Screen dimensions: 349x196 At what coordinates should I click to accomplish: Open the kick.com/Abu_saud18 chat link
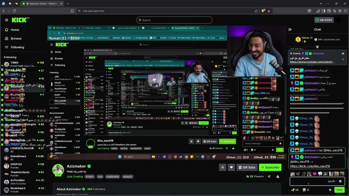coord(310,166)
